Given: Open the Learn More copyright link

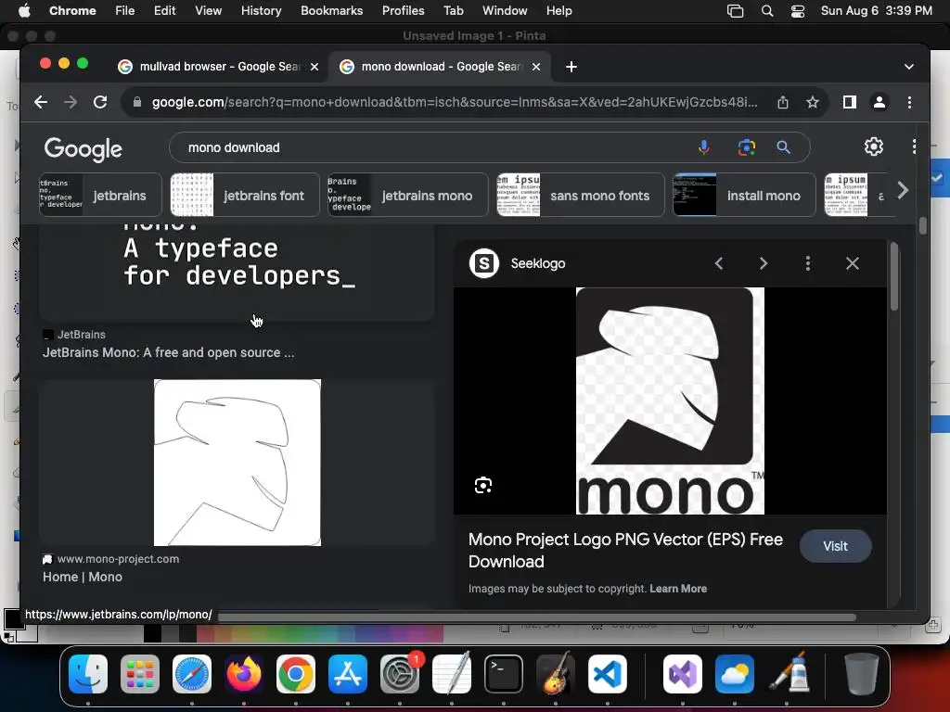Looking at the screenshot, I should tap(678, 589).
